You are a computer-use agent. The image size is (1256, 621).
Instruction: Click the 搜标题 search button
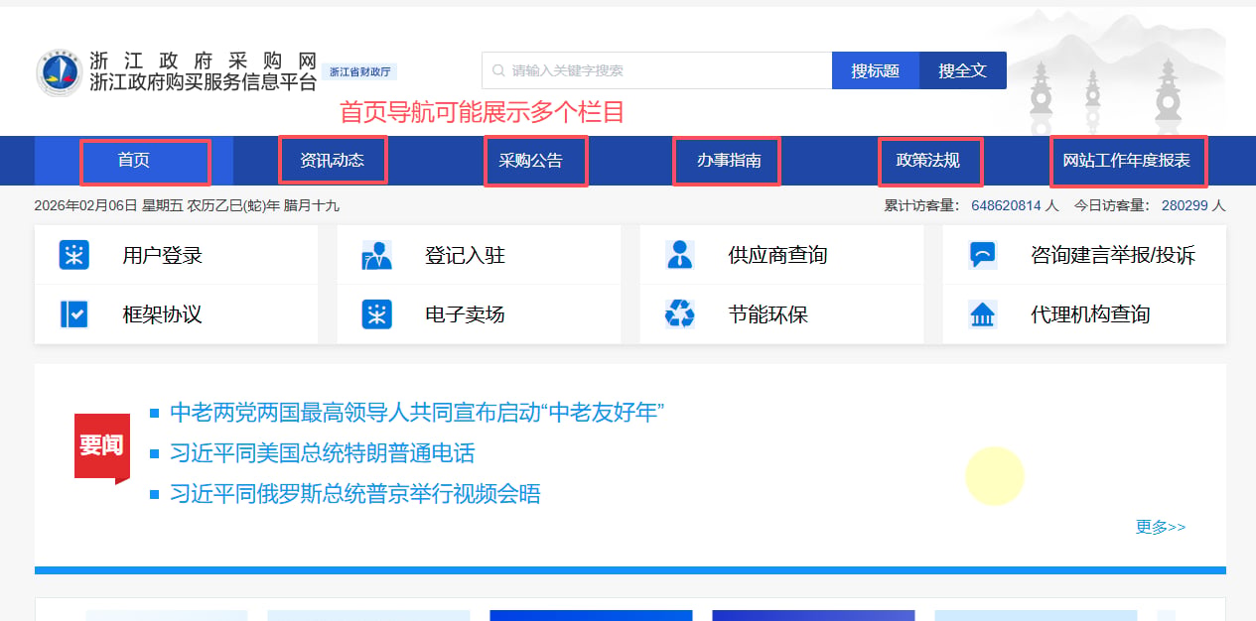(x=876, y=70)
